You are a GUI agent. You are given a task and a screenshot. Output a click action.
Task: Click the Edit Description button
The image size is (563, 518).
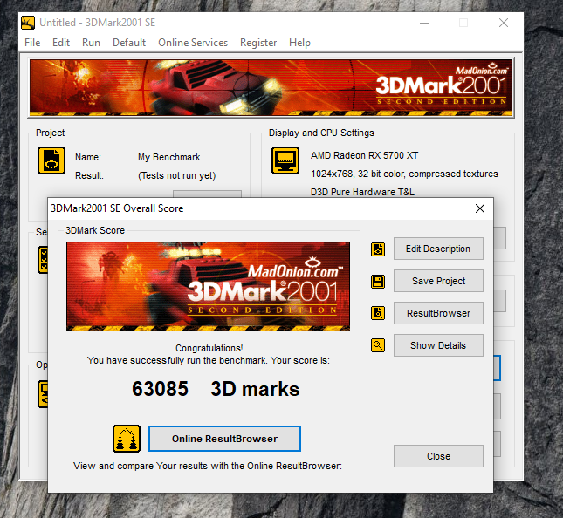[438, 249]
